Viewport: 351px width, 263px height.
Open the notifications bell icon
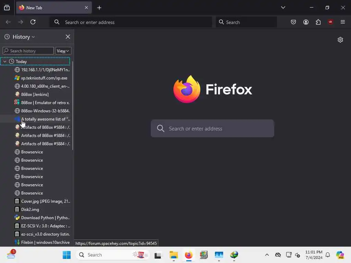pyautogui.click(x=328, y=255)
